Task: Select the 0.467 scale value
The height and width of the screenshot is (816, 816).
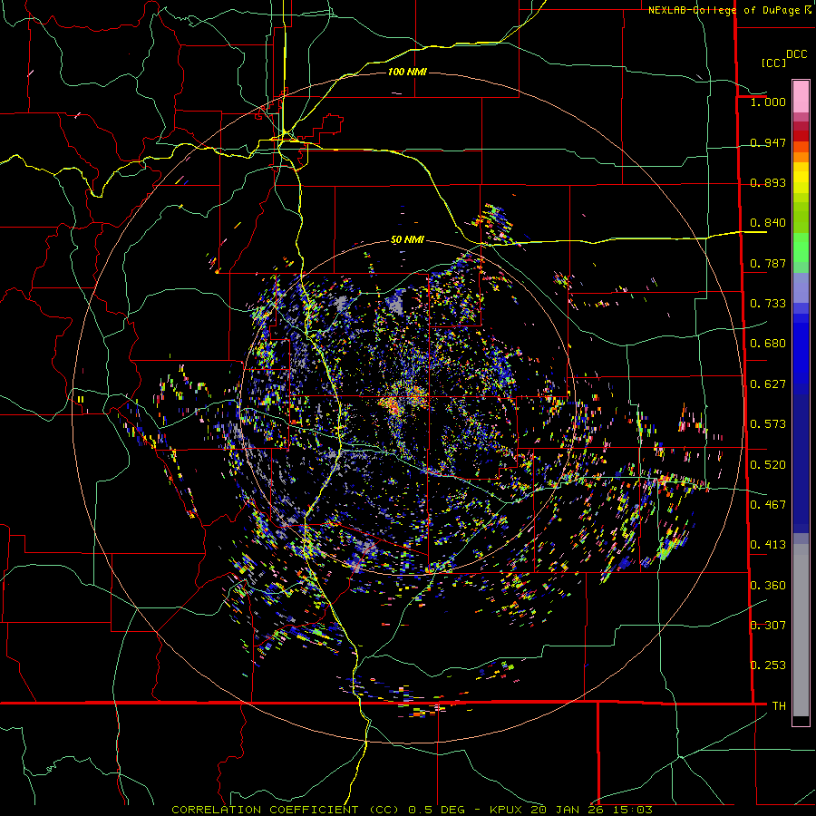Action: click(768, 505)
